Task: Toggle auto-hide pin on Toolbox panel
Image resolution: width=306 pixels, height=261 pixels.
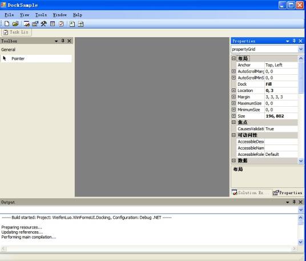Action: [63, 41]
